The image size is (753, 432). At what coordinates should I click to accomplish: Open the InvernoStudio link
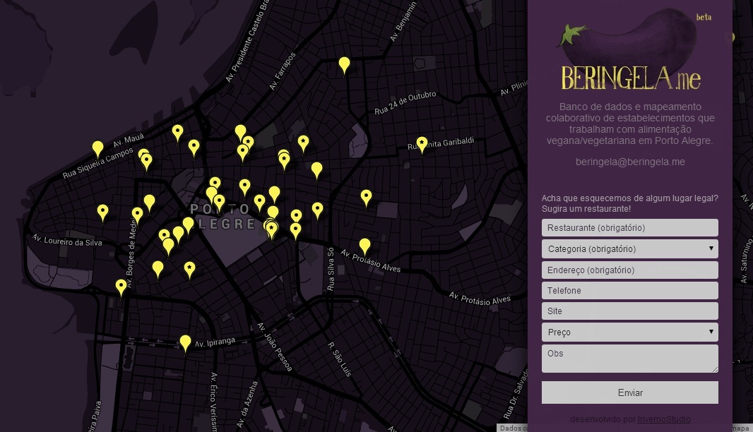[x=664, y=419]
